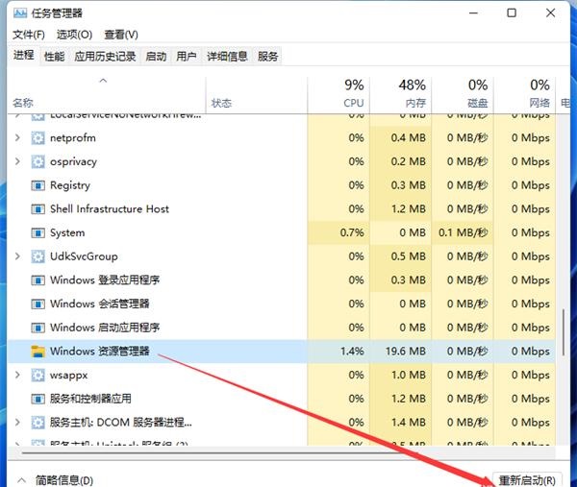Select the UdkSvcGroup row name
This screenshot has height=487, width=577.
click(84, 256)
